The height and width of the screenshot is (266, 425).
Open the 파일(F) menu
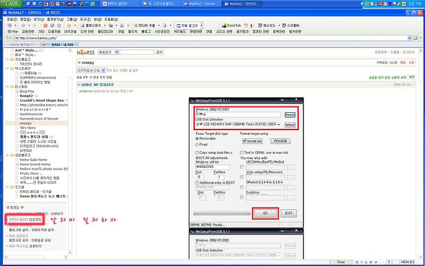coord(12,20)
